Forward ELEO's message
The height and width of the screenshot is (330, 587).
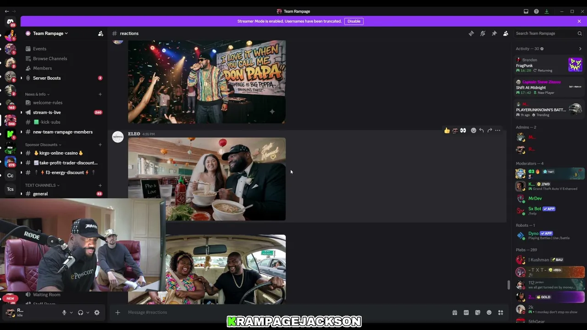coord(490,131)
